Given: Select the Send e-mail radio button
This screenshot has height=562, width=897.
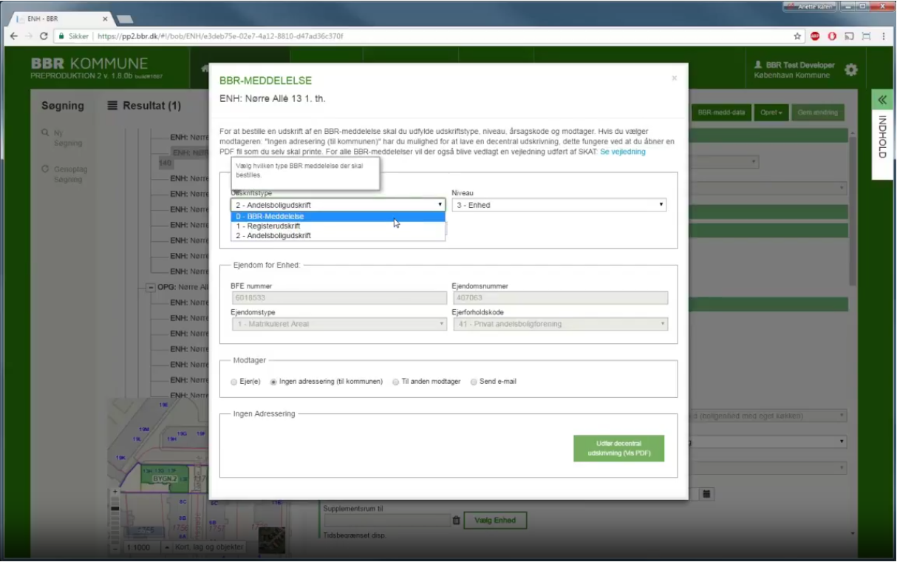Looking at the screenshot, I should point(474,382).
